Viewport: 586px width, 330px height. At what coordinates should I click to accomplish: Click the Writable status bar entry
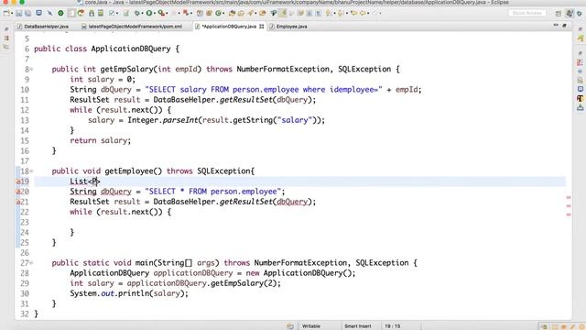point(311,326)
